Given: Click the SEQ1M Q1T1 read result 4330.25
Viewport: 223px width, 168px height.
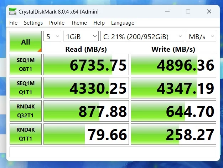Looking at the screenshot, I should click(86, 88).
